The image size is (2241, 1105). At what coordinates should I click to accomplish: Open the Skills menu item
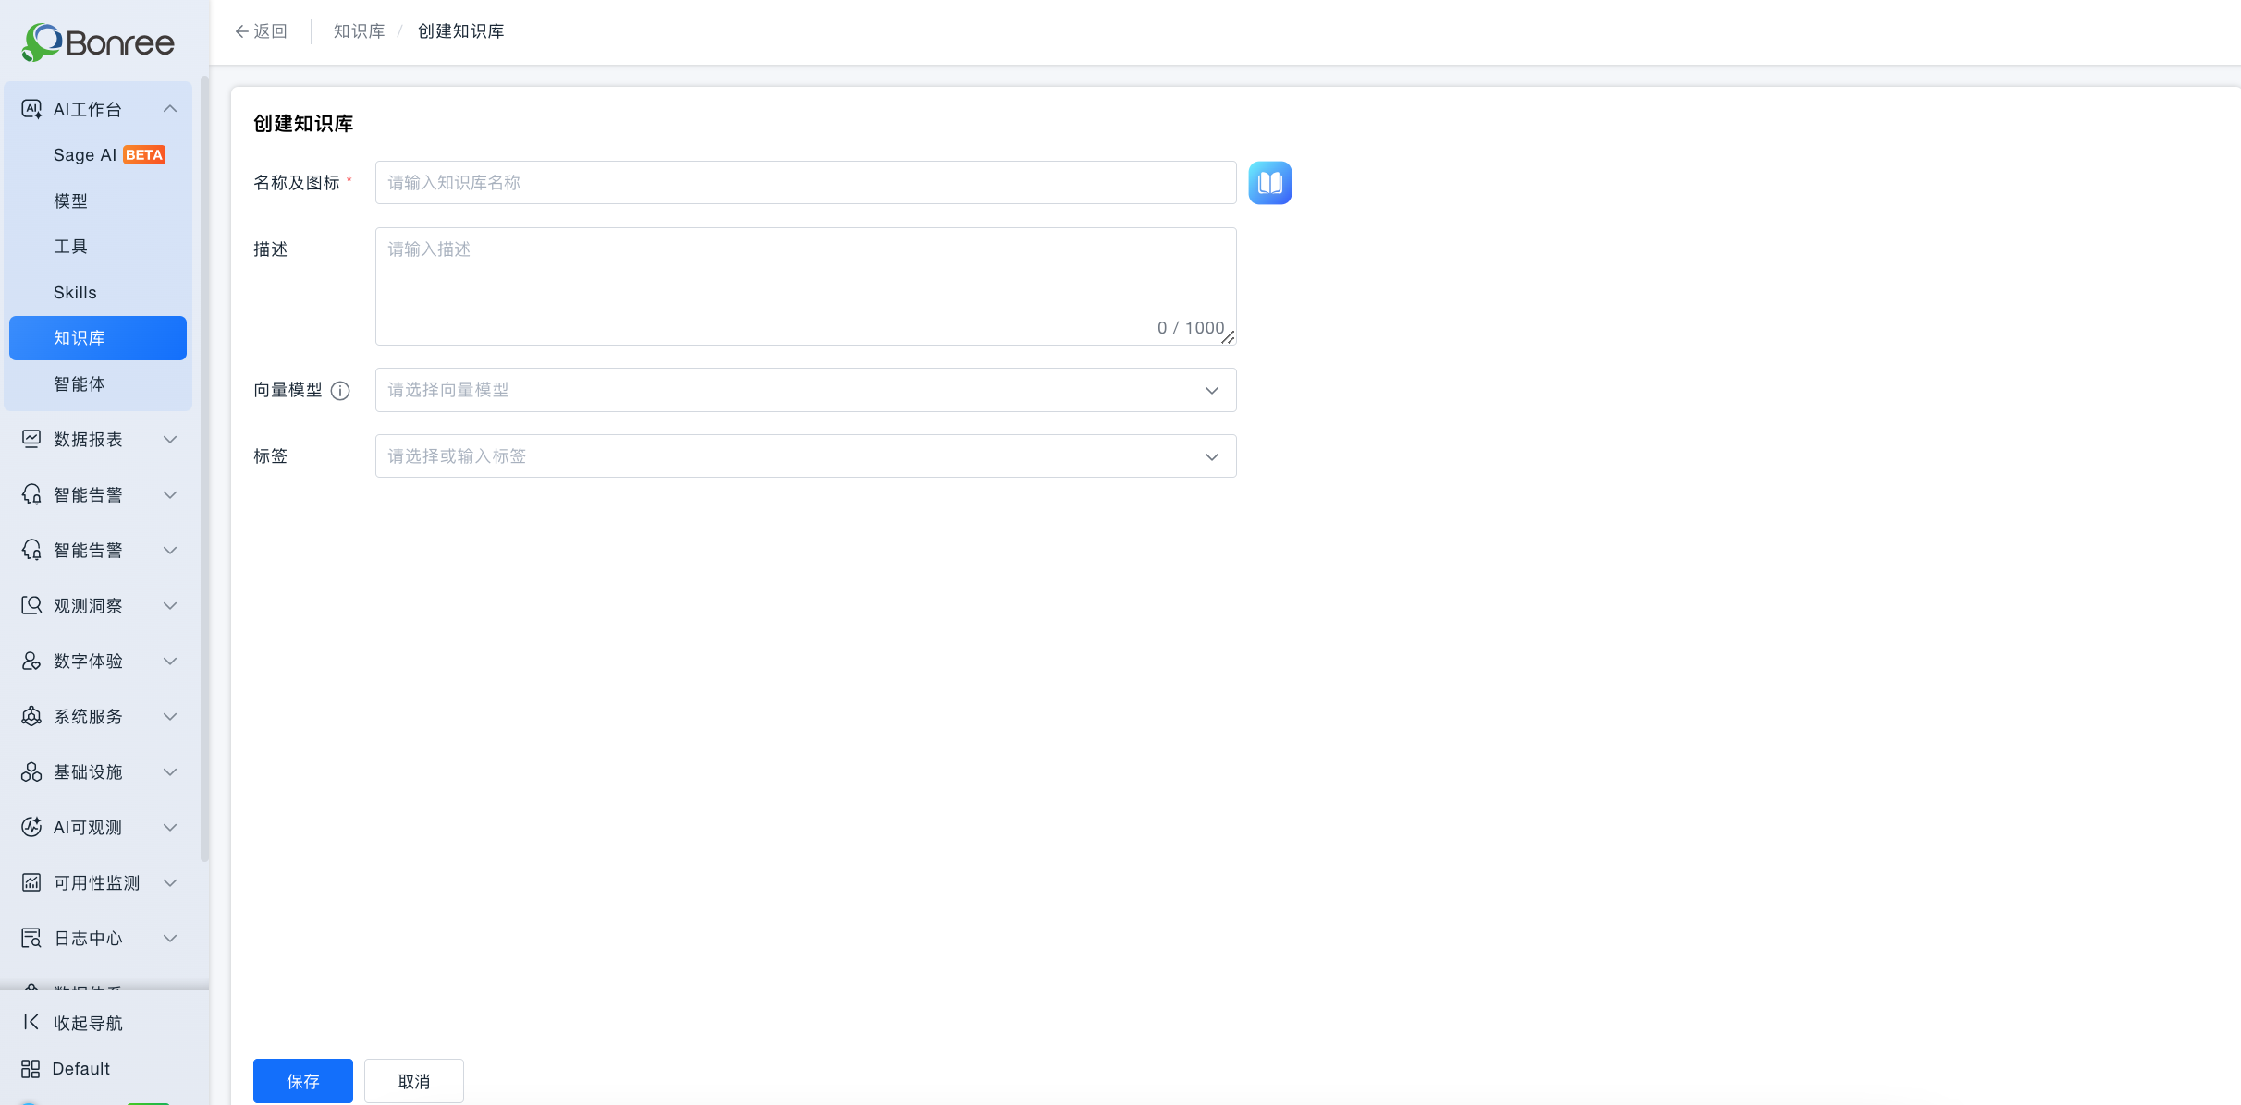(x=98, y=292)
